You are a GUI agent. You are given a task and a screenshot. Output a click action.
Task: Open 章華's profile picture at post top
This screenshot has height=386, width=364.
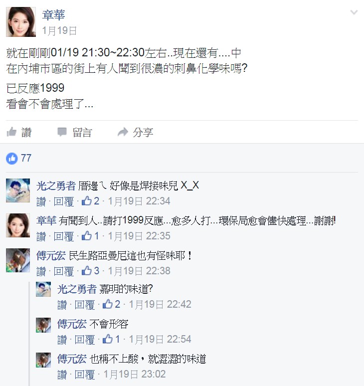pos(21,22)
